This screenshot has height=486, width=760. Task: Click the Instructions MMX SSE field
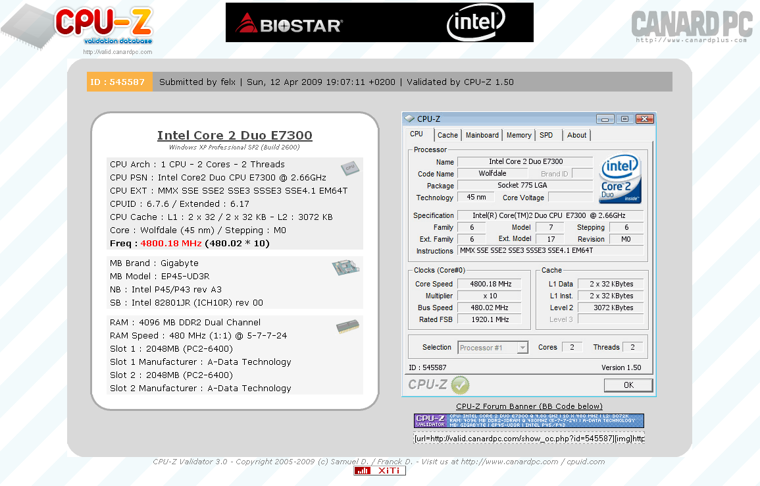coord(551,251)
